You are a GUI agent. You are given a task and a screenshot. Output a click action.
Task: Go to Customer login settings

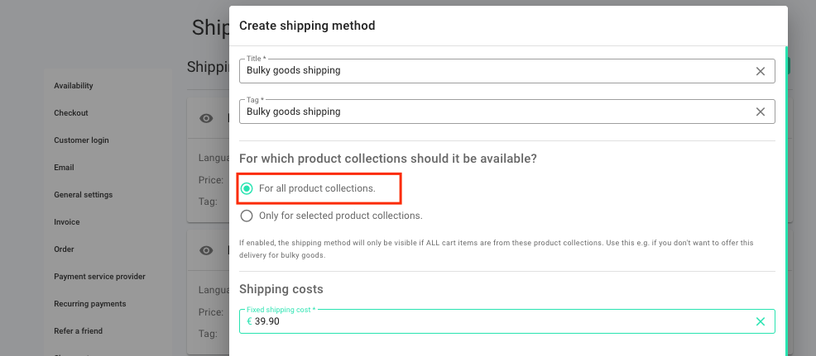(x=81, y=140)
